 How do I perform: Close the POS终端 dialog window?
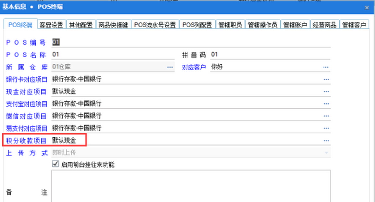point(367,8)
